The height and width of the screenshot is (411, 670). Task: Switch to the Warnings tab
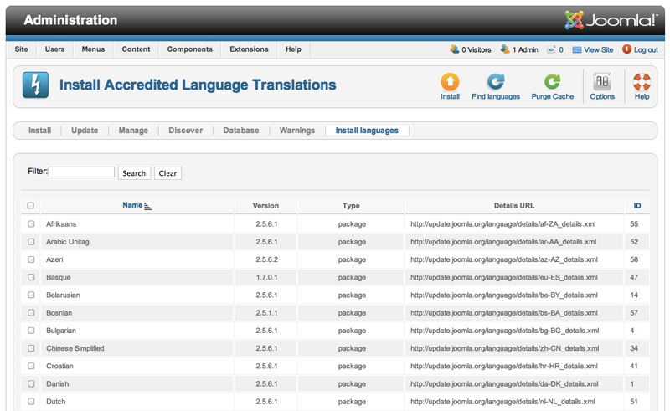(297, 131)
